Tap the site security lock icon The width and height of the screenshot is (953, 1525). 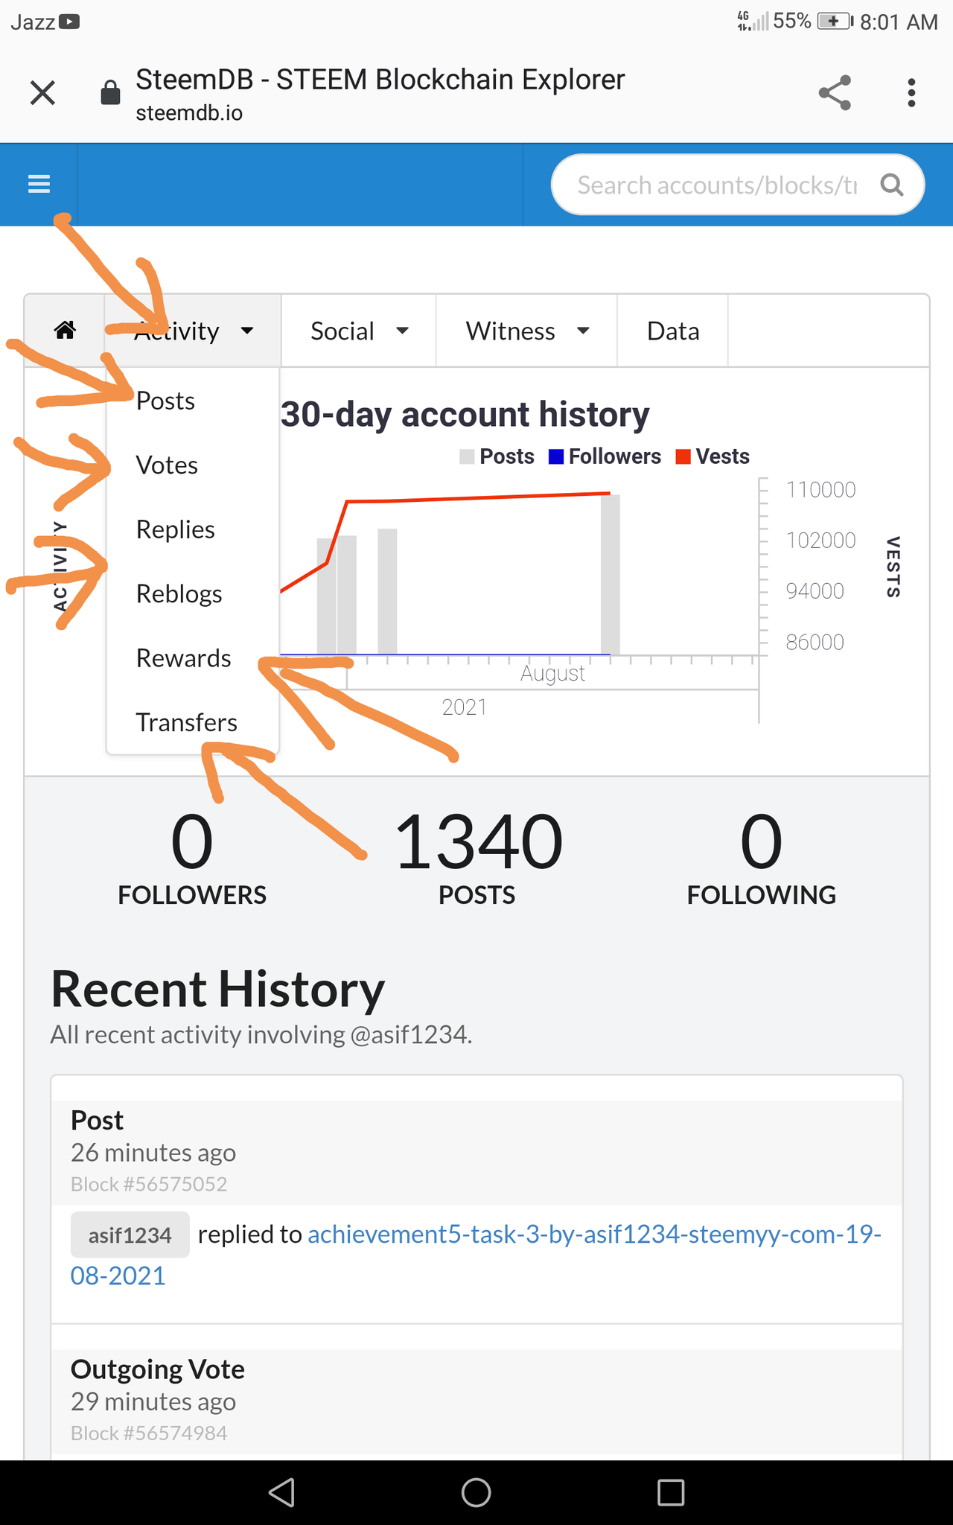110,93
